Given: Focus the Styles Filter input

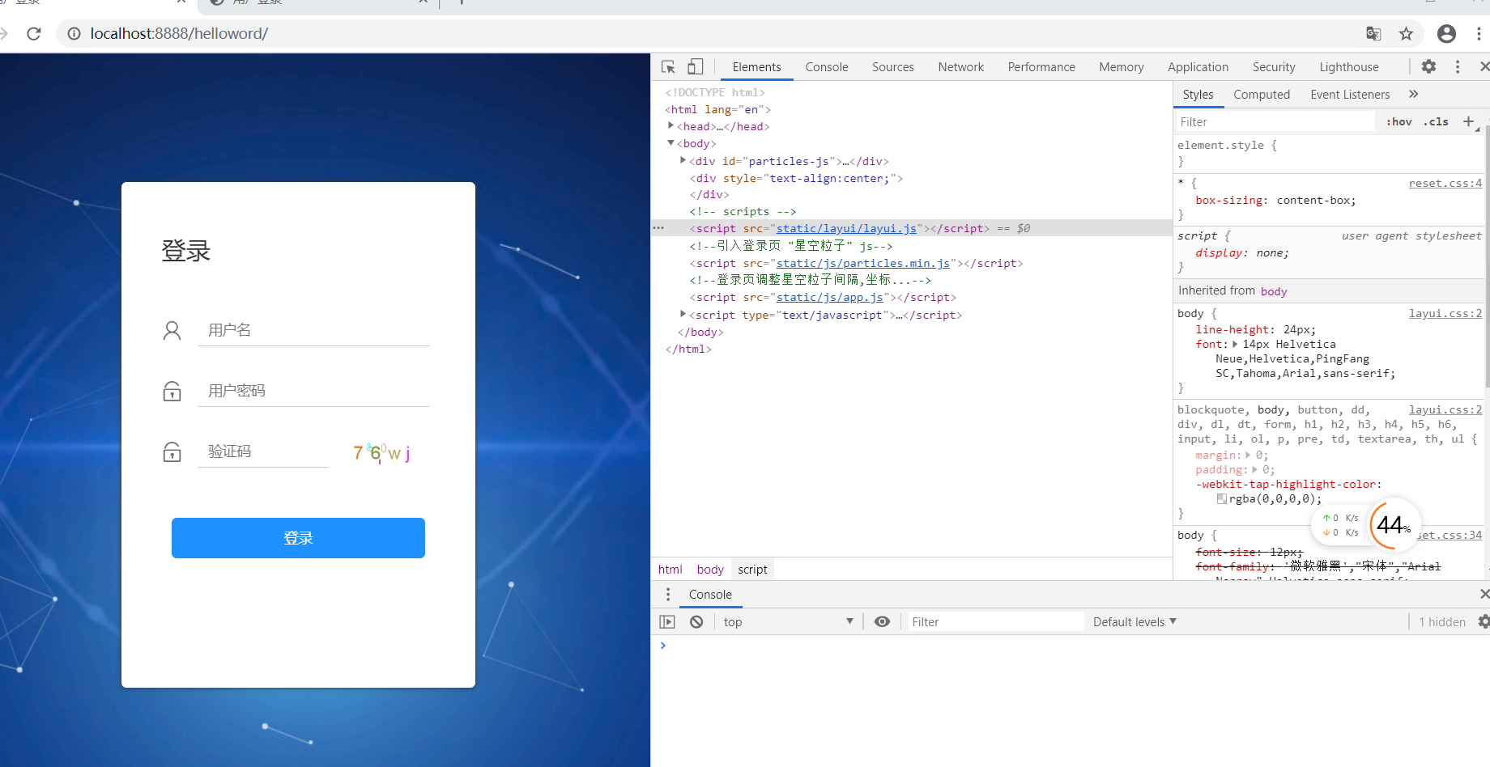Looking at the screenshot, I should coord(1275,121).
